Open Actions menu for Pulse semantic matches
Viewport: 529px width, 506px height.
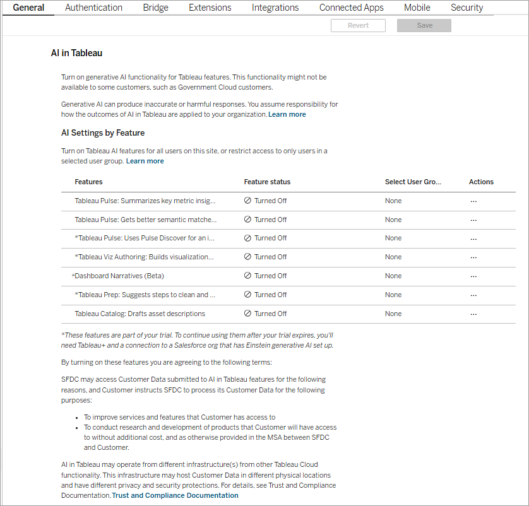(474, 219)
